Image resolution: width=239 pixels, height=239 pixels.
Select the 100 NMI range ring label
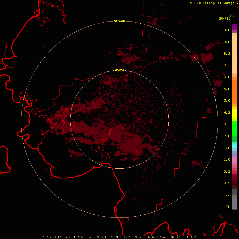[119, 21]
